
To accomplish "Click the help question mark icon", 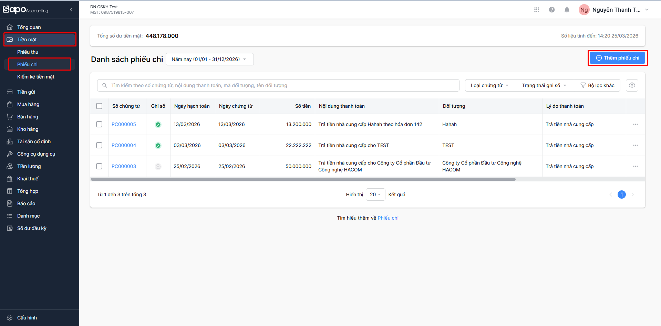I will [x=551, y=10].
